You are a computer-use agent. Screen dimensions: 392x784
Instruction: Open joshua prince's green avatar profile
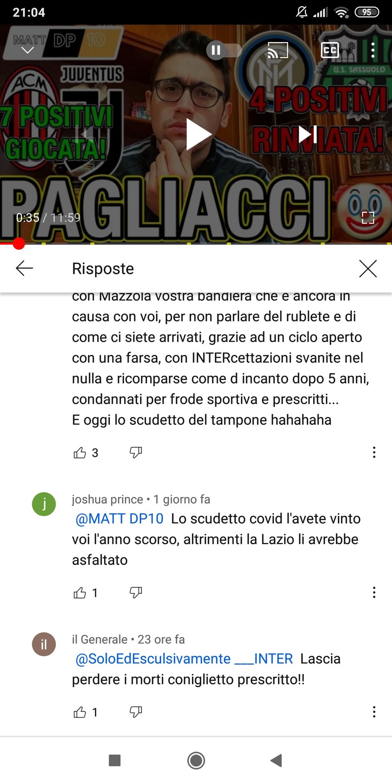pyautogui.click(x=44, y=504)
